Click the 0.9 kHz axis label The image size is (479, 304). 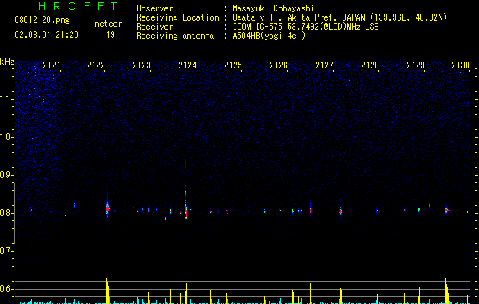(6, 175)
